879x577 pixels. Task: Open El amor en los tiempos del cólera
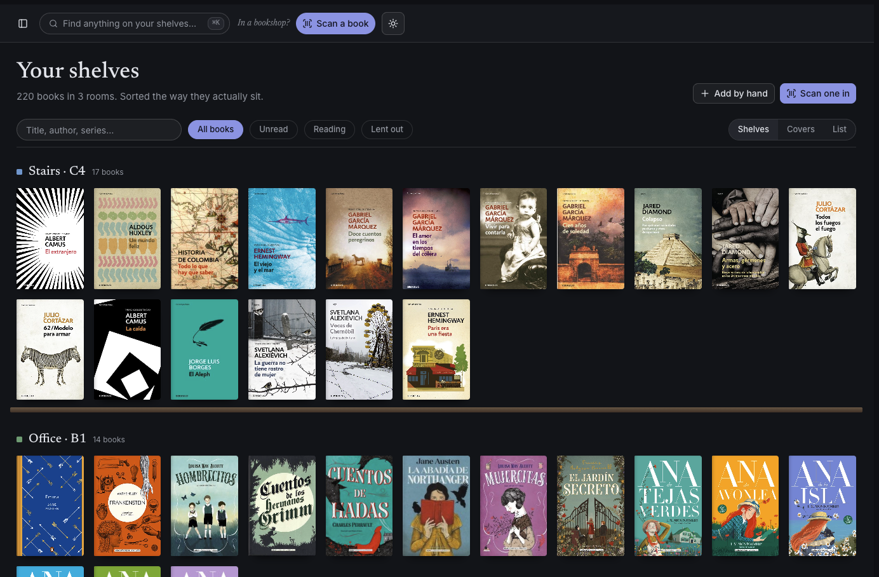(x=436, y=238)
